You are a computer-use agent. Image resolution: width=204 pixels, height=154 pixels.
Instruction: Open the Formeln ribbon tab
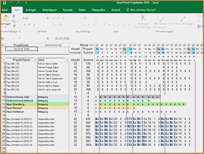coord(68,10)
